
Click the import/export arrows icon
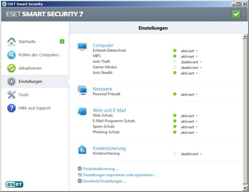[80, 175]
